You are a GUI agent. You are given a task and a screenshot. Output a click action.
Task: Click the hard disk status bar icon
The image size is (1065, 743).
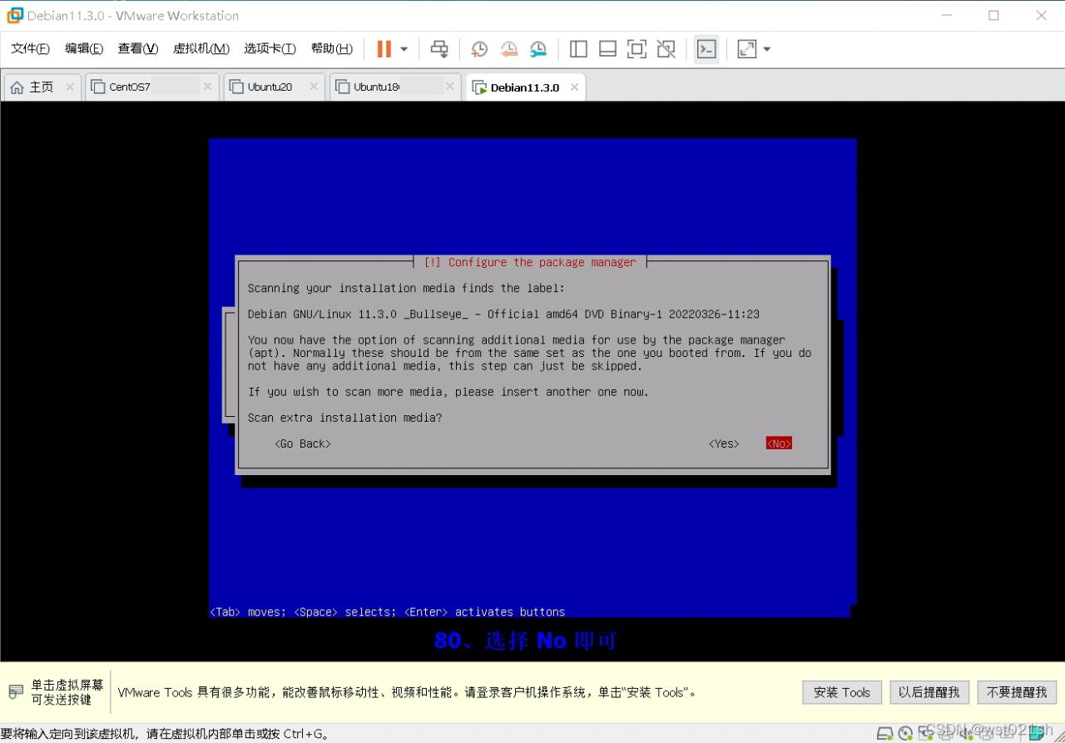tap(885, 734)
